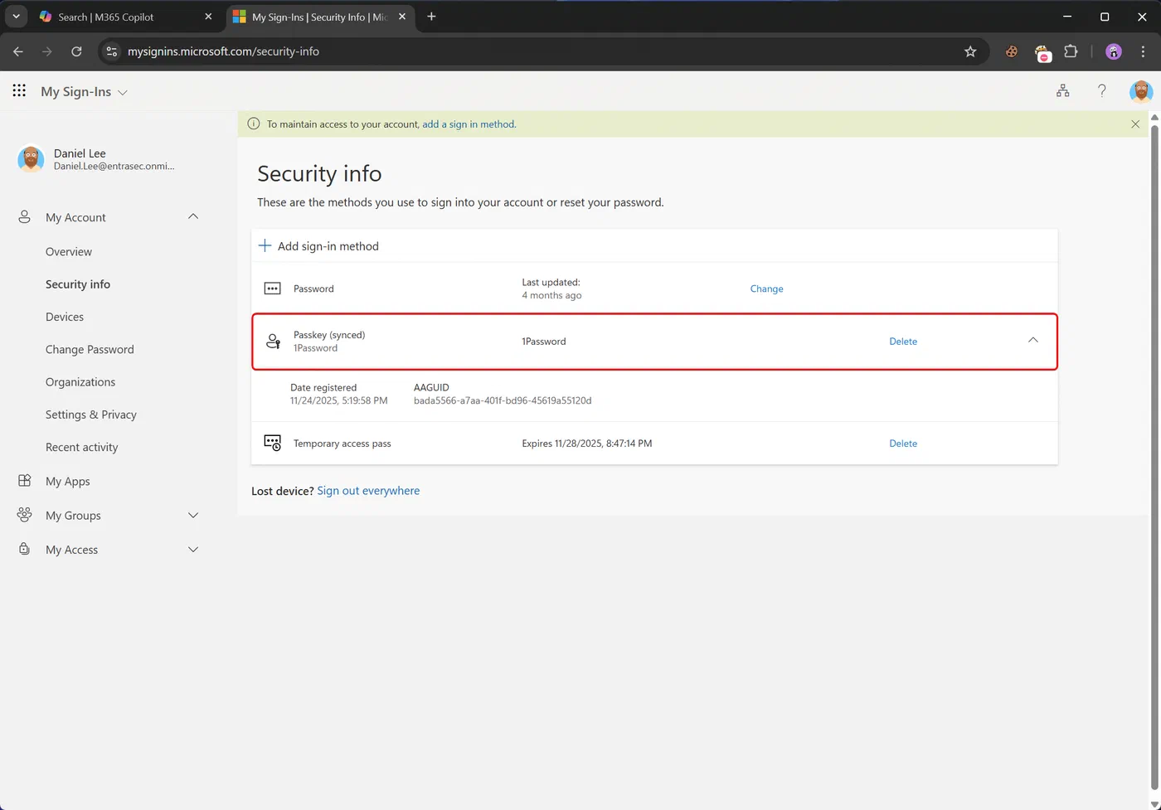
Task: Open Recent activity in the sidebar
Action: click(x=82, y=448)
